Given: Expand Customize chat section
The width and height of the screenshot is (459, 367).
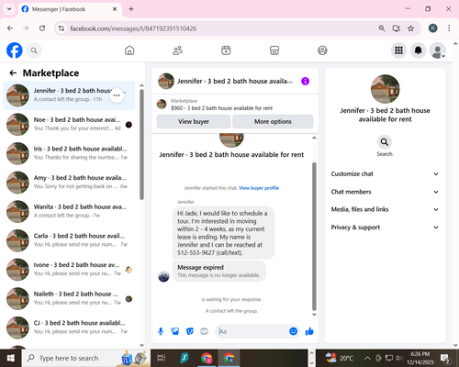Looking at the screenshot, I should click(x=385, y=174).
